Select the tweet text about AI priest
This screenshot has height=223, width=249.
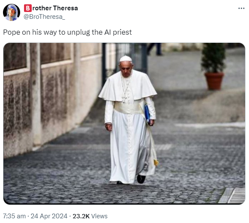tap(67, 32)
